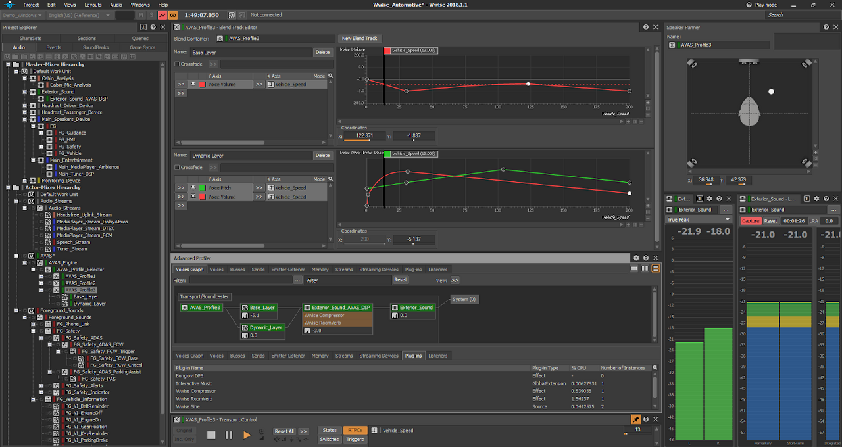The height and width of the screenshot is (447, 842).
Task: Toggle the M mute button in toolbar
Action: 141,14
